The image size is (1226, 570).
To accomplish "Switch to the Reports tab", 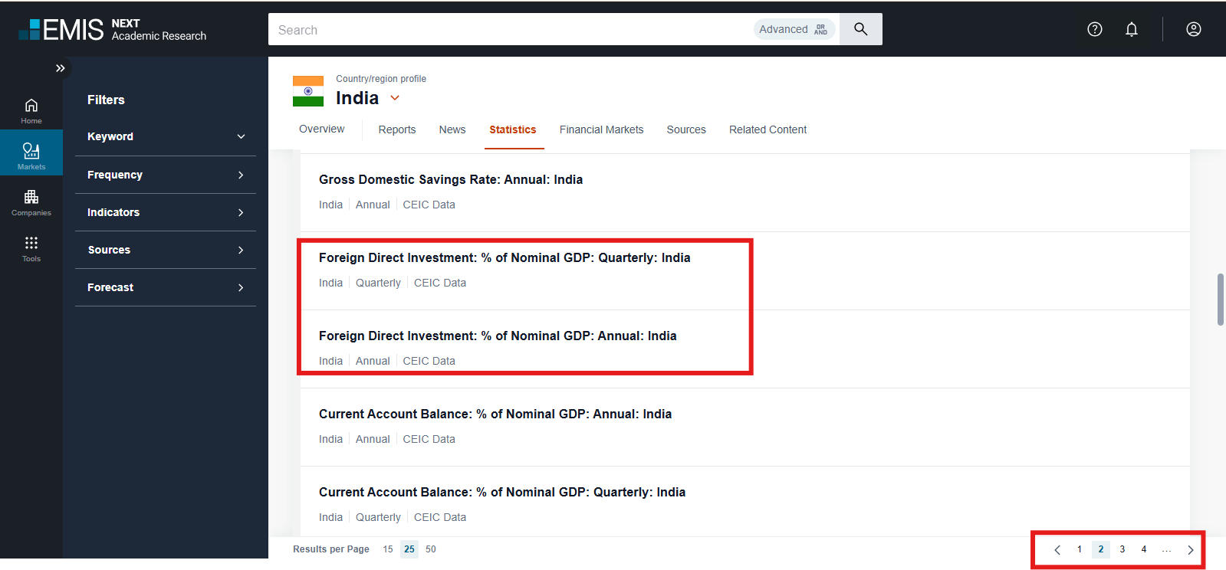I will [396, 129].
